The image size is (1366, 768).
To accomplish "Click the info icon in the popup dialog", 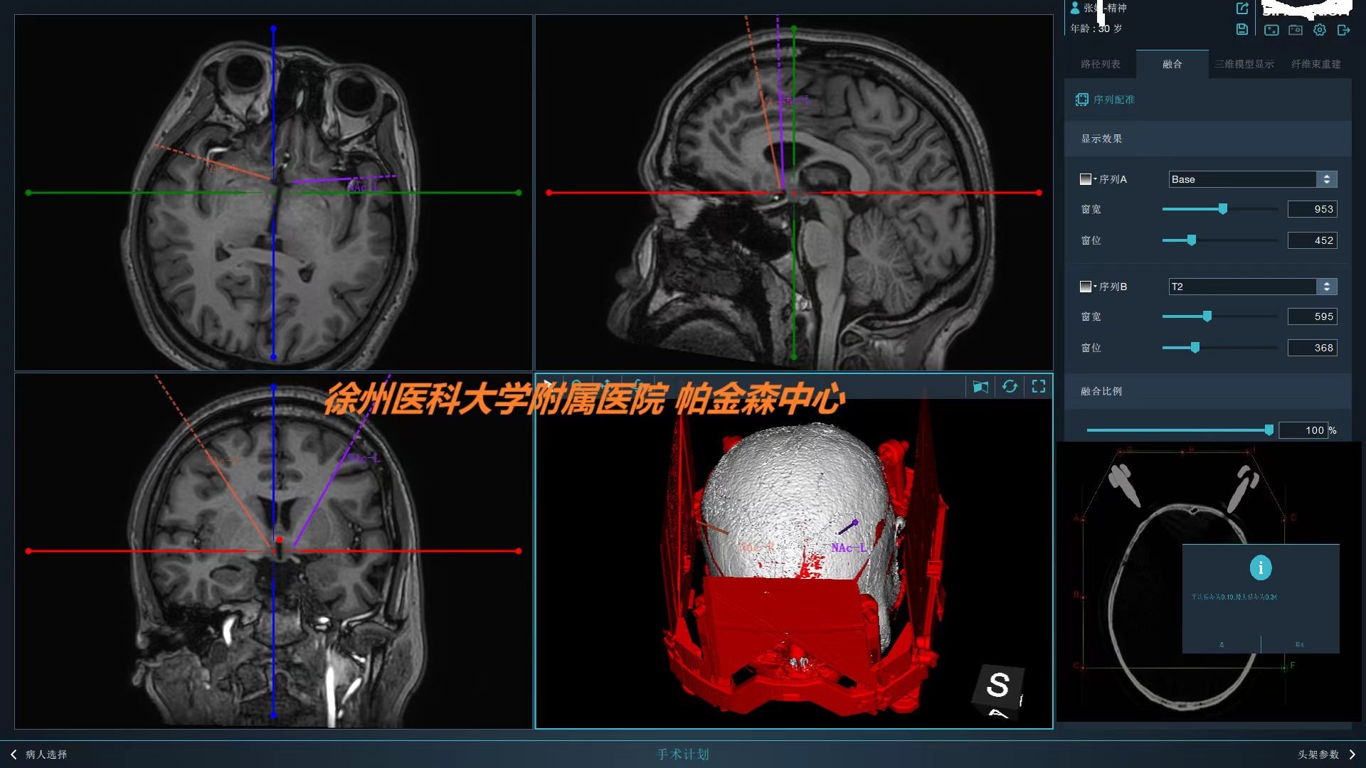I will [x=1261, y=567].
